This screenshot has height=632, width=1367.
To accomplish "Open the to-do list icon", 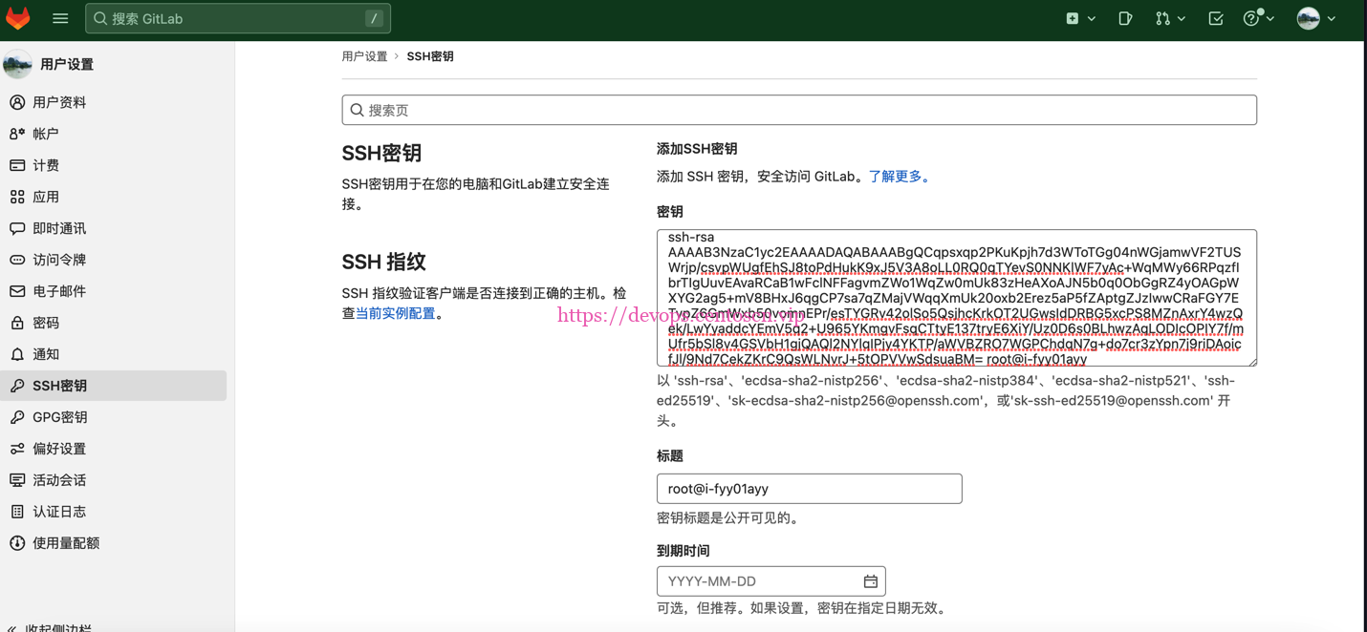I will (x=1215, y=17).
